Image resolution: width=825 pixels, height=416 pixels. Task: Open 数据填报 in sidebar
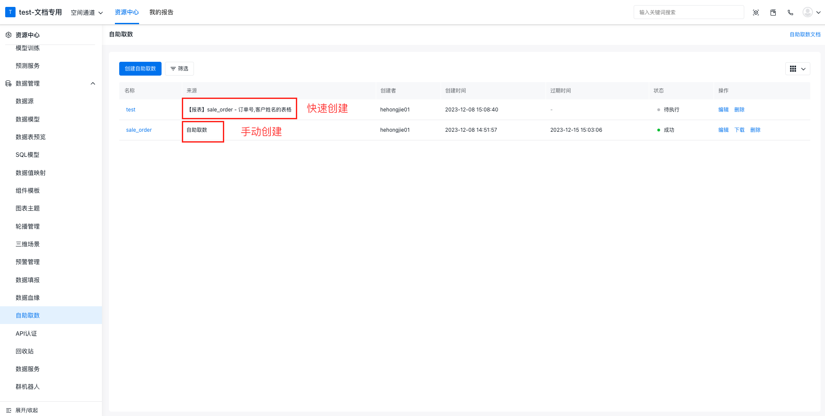click(x=28, y=280)
